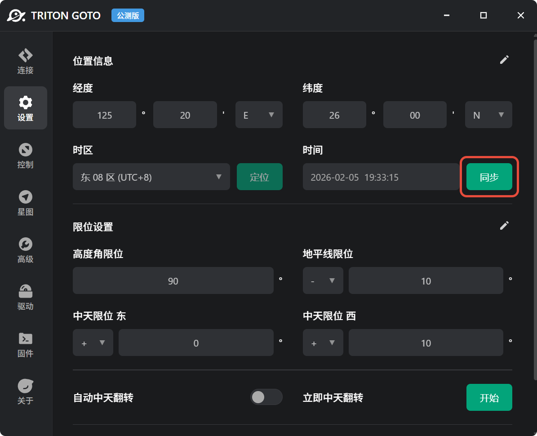
Task: Edit the 位置信息 location info section
Action: (504, 59)
